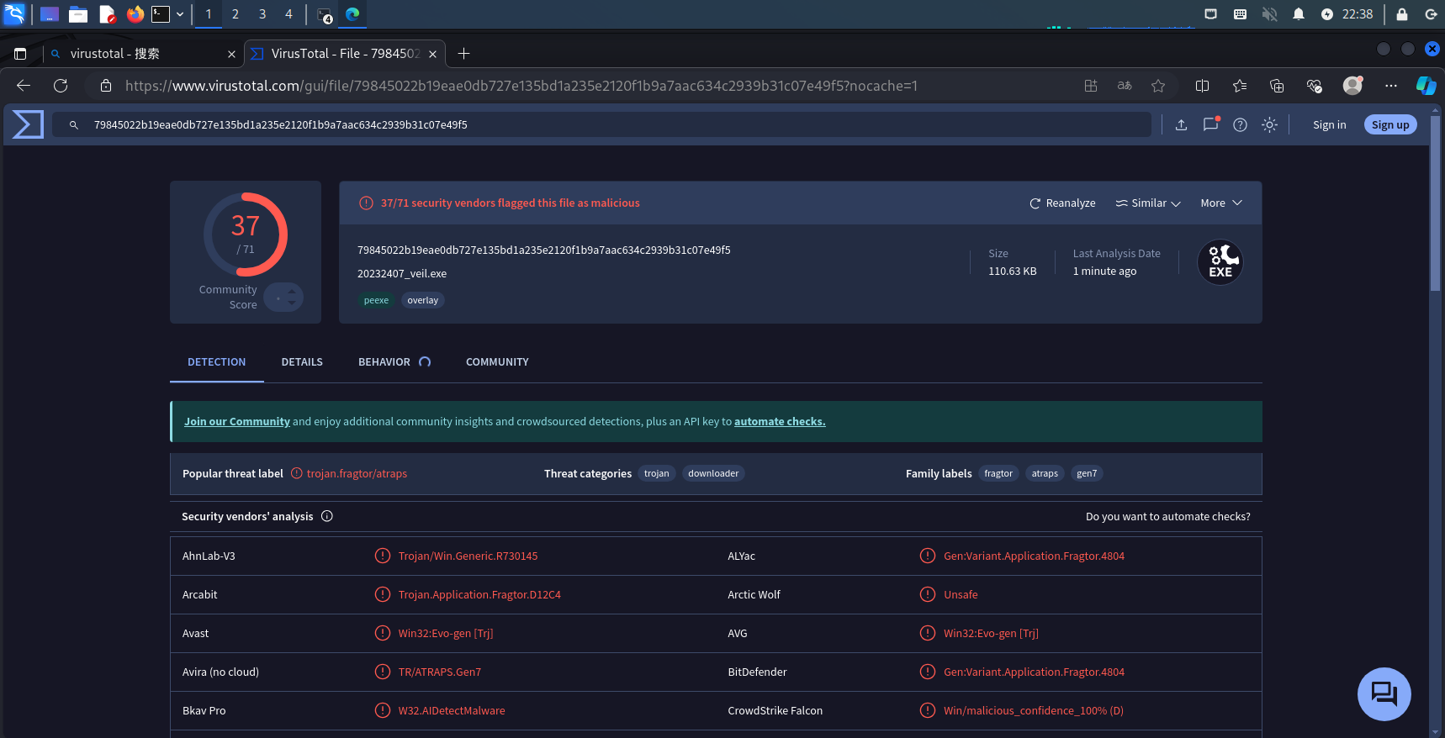This screenshot has width=1445, height=738.
Task: Open the chat bubble widget
Action: point(1384,693)
